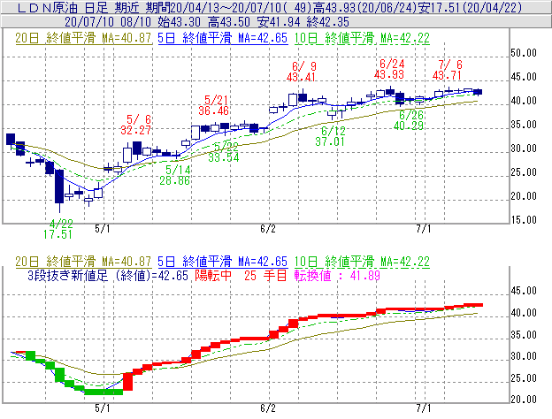Screen dimensions: 552x419
Task: Click the 転換値 : 41.89 text
Action: 337,275
